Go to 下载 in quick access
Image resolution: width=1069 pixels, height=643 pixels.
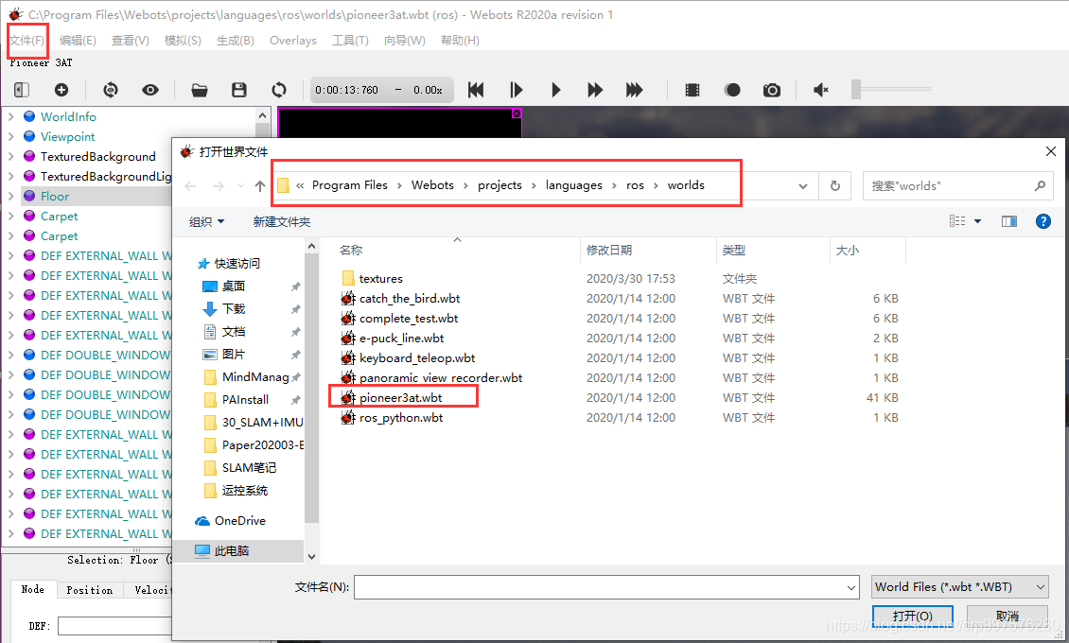pyautogui.click(x=233, y=309)
